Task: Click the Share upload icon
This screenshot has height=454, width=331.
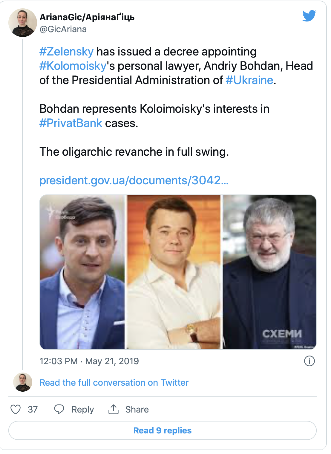Action: click(114, 409)
